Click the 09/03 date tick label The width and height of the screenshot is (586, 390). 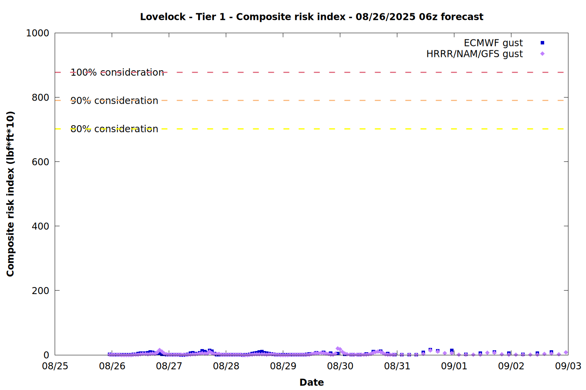click(x=568, y=366)
